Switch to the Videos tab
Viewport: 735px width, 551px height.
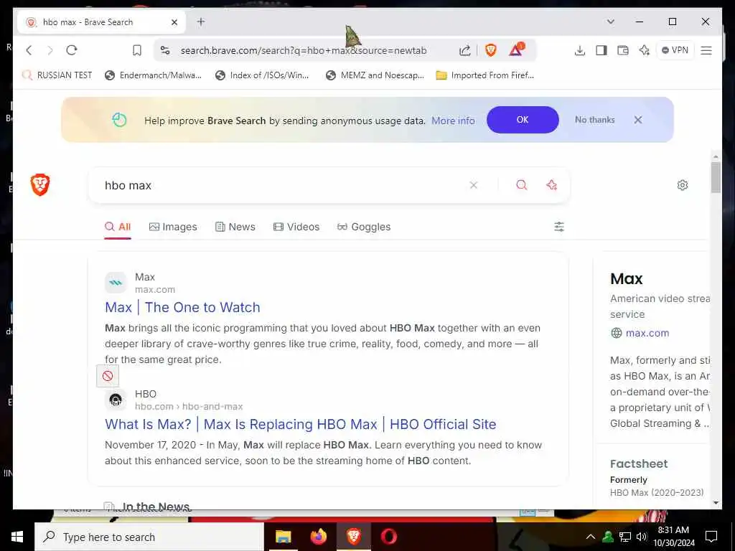pos(296,227)
